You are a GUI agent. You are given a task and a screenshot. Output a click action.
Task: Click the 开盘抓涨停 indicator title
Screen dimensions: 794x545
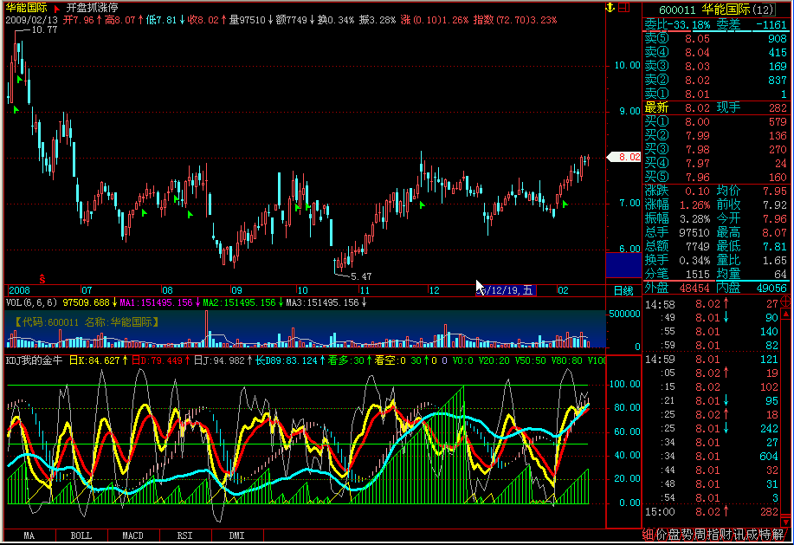pos(92,8)
